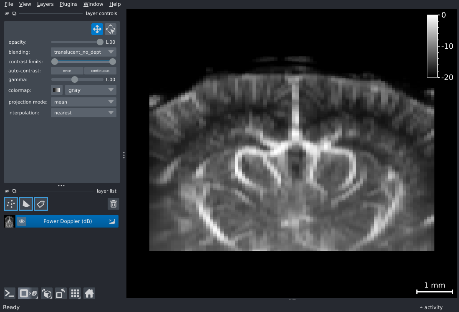Open the View menu
The image size is (459, 312).
[x=25, y=4]
